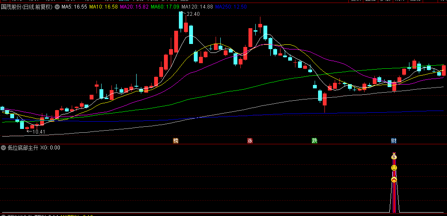Click the XG: 0.00 indicator value

tap(50, 148)
